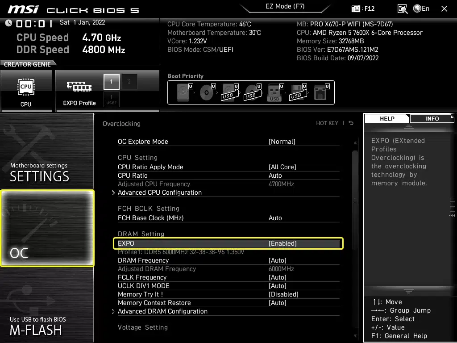The width and height of the screenshot is (457, 343).
Task: Select the CD/DVD boot device icon
Action: click(207, 93)
